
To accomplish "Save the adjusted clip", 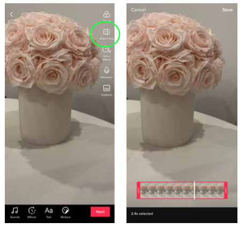I will click(x=227, y=10).
